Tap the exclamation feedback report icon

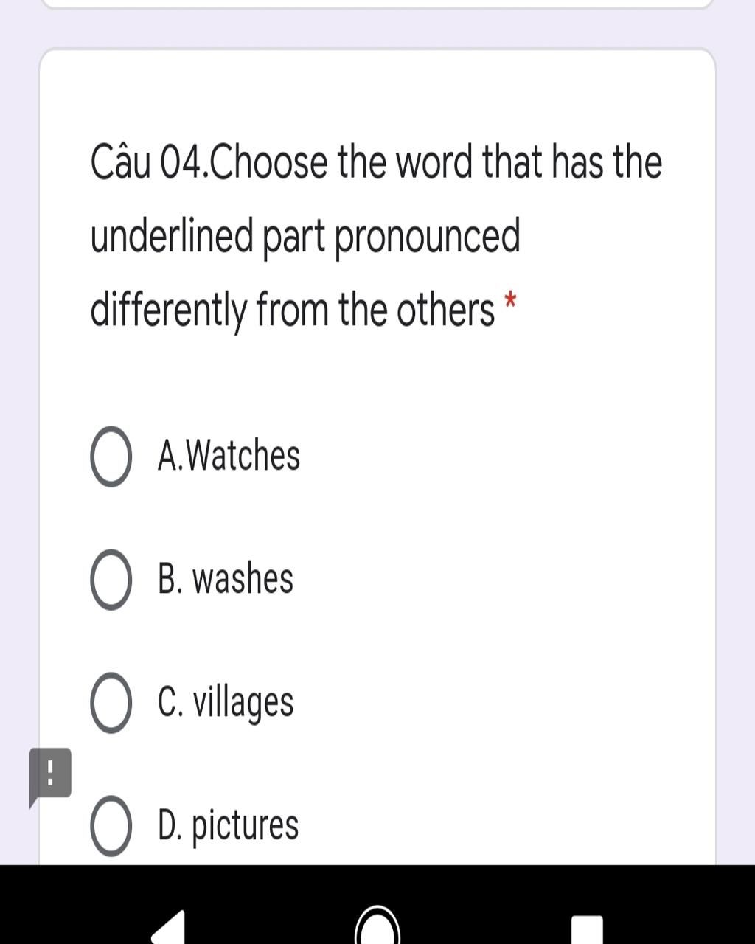(x=50, y=774)
